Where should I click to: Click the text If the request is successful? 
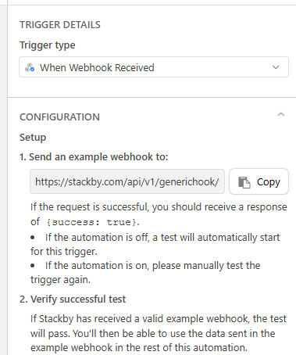(89, 207)
